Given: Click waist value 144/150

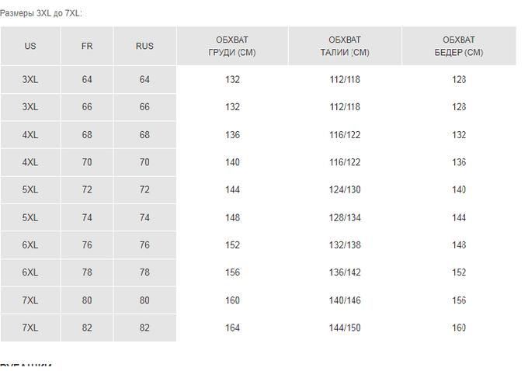Looking at the screenshot, I should (x=345, y=328).
